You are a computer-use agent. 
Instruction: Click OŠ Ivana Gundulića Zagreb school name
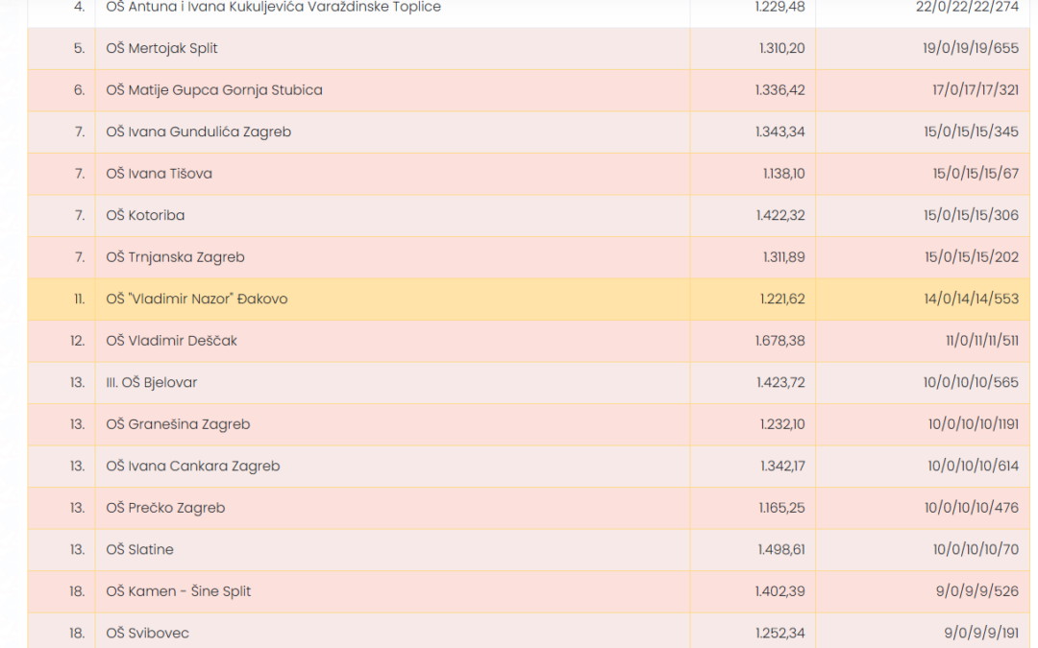[198, 132]
